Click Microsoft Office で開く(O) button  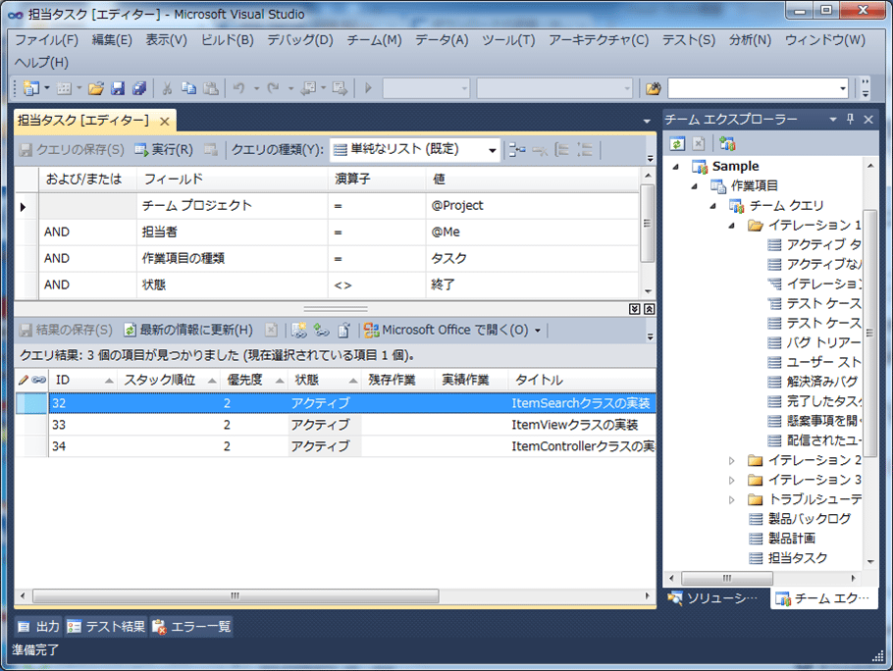(x=446, y=330)
